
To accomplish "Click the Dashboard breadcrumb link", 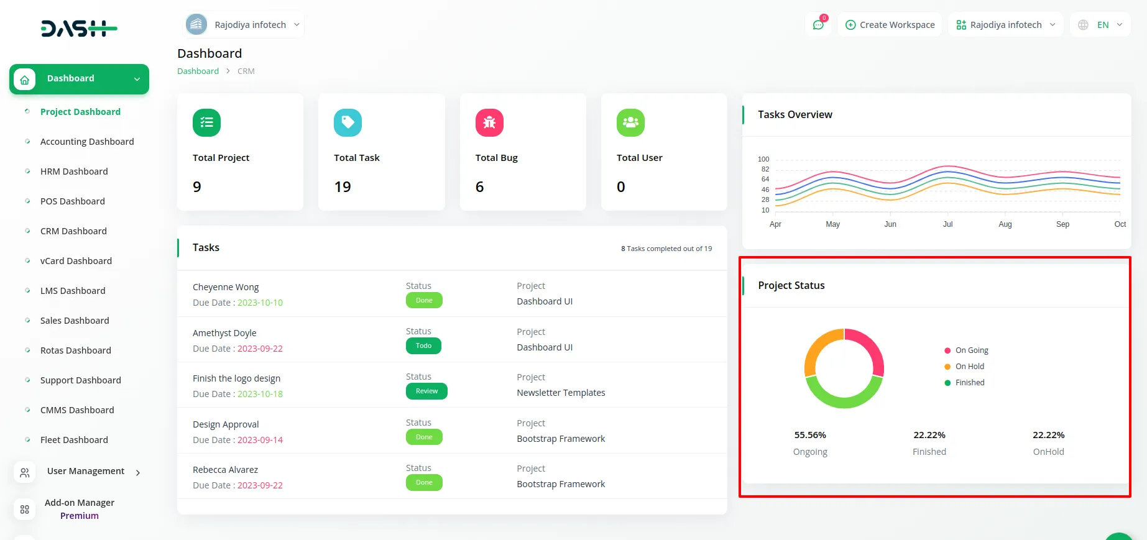I will coord(198,71).
